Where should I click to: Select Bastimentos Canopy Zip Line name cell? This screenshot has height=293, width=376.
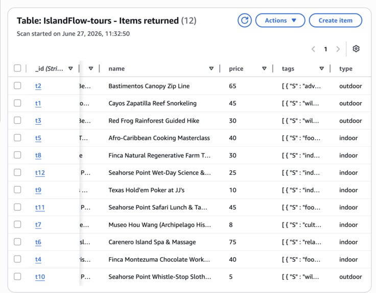click(149, 86)
